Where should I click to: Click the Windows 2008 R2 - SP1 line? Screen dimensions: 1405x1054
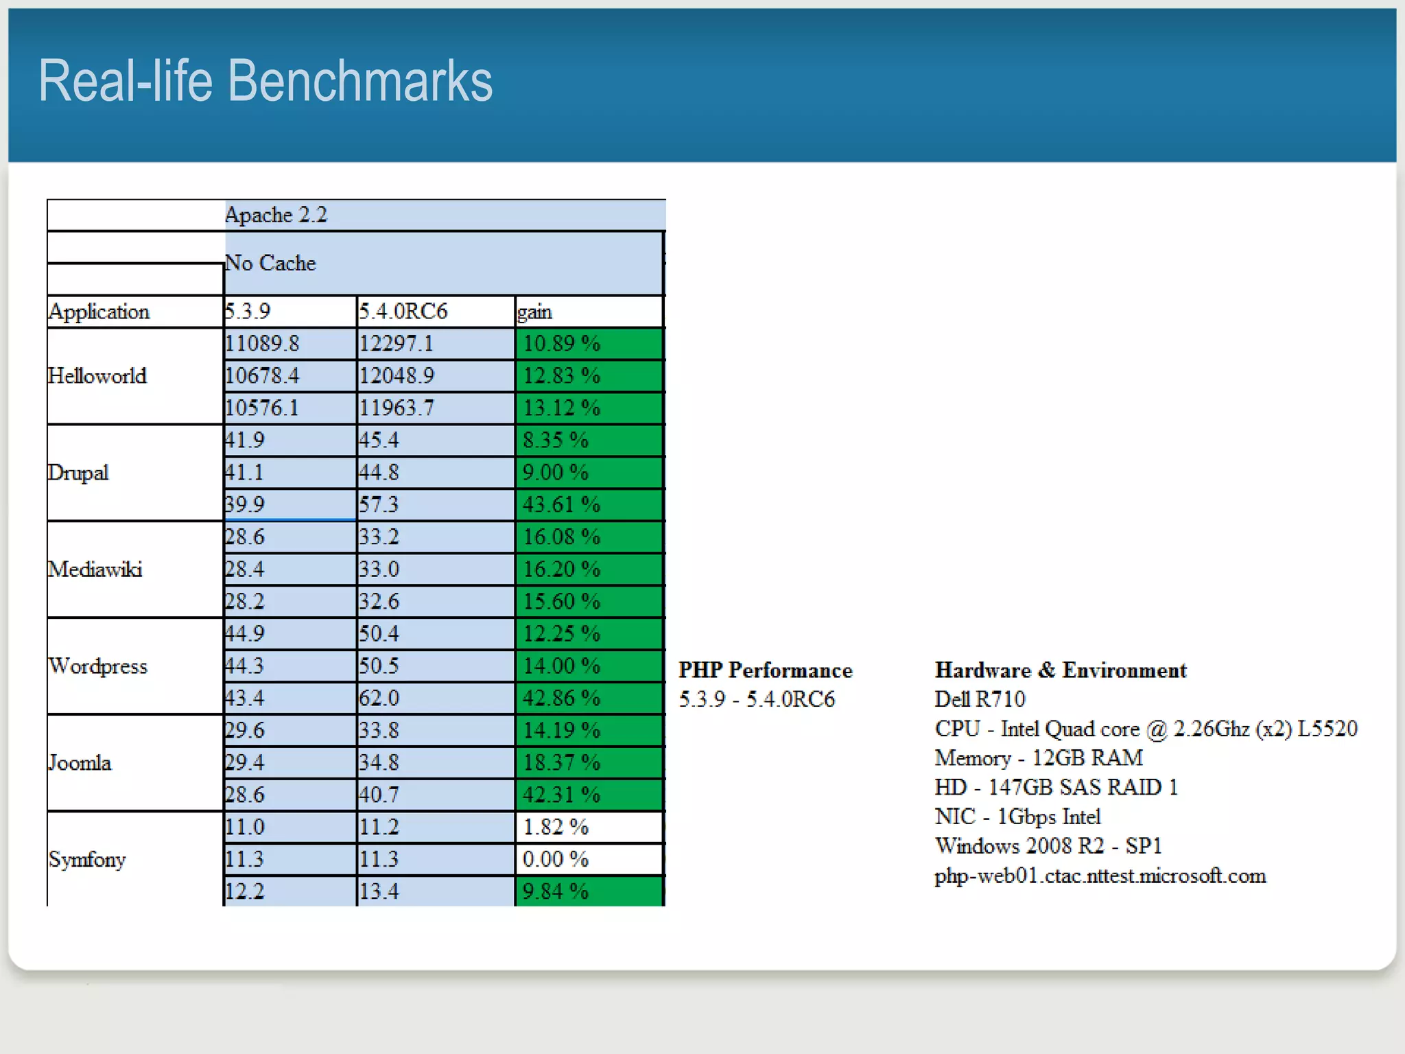(x=1048, y=847)
